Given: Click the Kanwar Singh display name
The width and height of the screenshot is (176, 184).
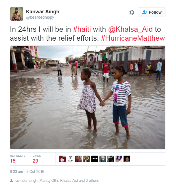Looking at the screenshot, I should click(42, 12).
